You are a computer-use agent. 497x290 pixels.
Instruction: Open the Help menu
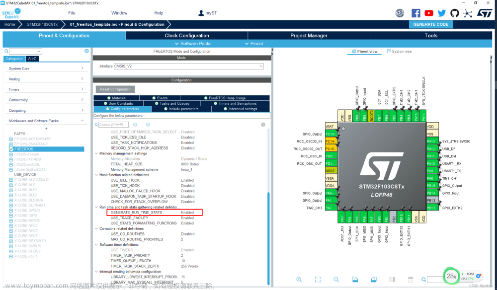159,13
